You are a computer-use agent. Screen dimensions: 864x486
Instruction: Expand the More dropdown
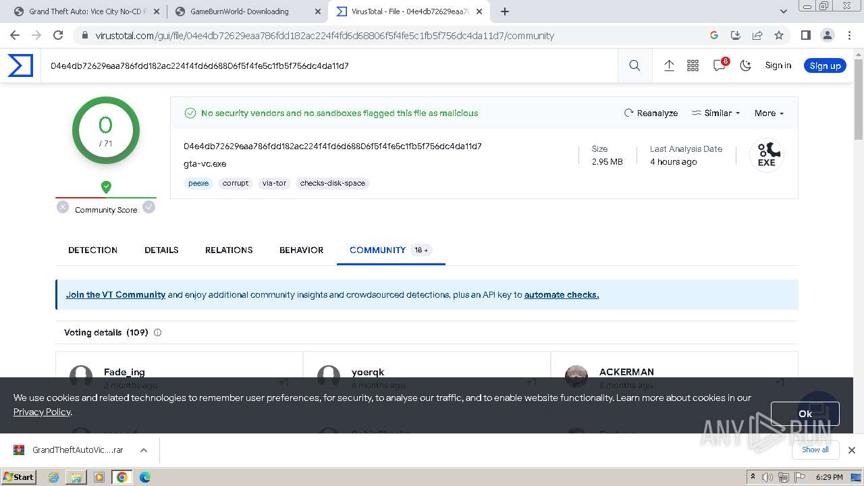769,113
